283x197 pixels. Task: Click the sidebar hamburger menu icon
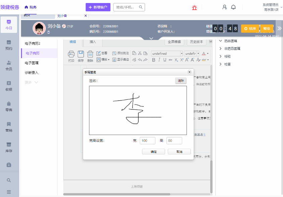(x=9, y=192)
